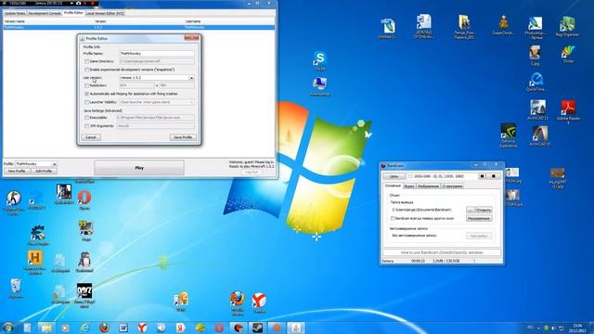Click the Windows Start button
This screenshot has height=334, width=594.
click(7, 328)
